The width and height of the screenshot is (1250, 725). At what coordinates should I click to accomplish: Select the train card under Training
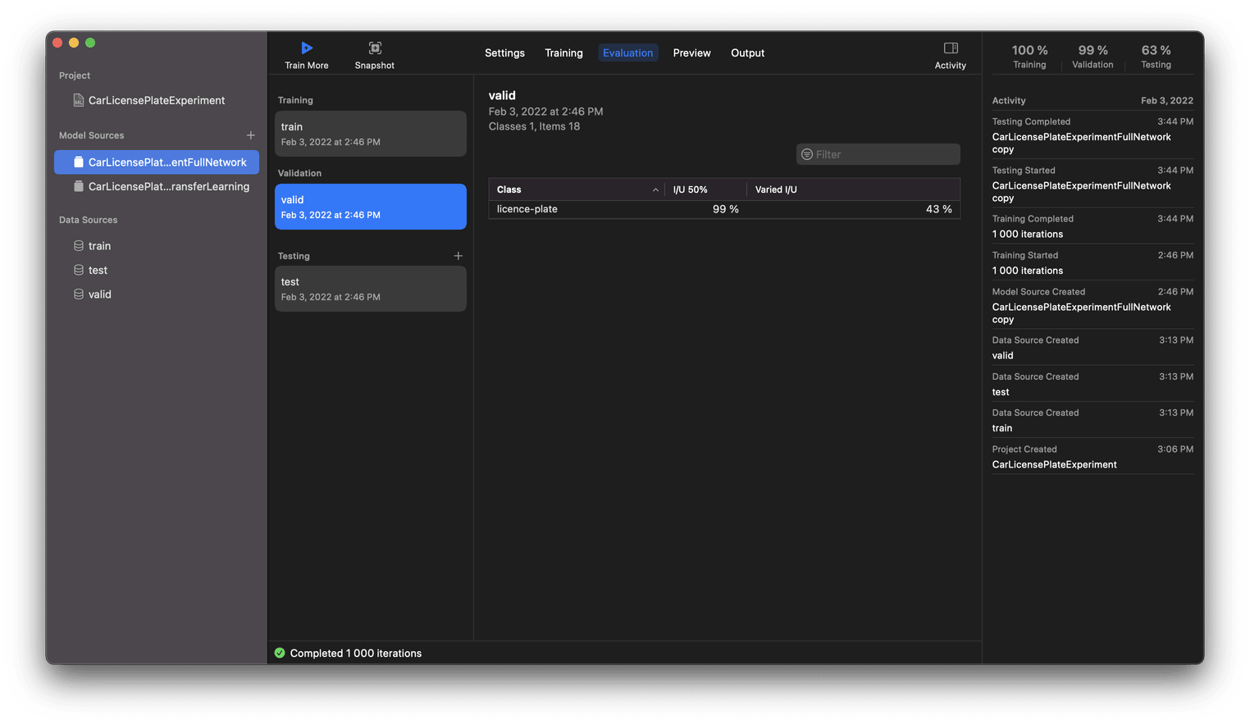[x=370, y=134]
